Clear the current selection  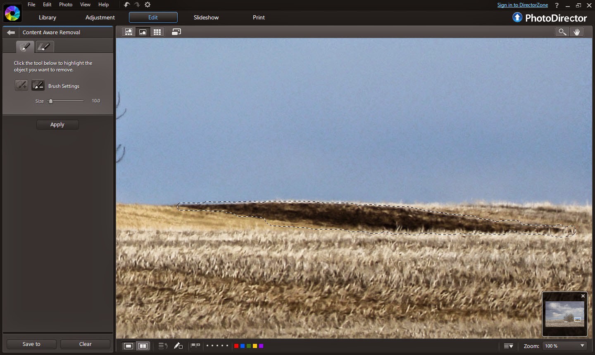tap(85, 344)
